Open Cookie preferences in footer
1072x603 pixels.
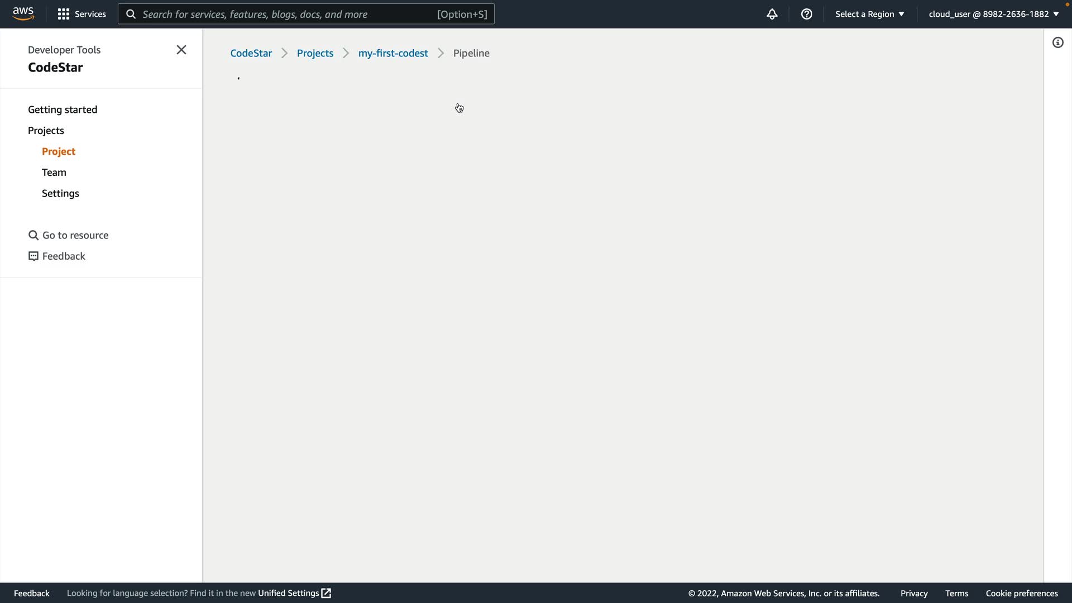1021,593
